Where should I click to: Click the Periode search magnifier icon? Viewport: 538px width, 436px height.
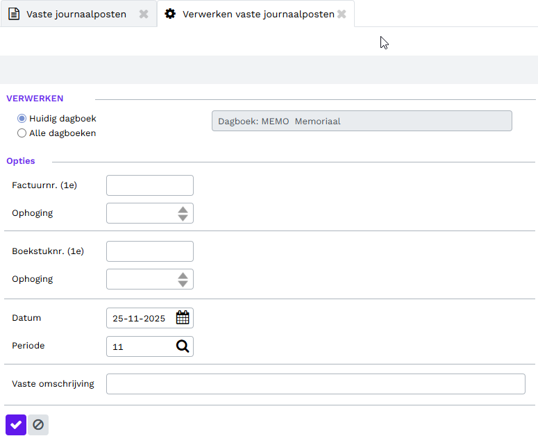(x=183, y=346)
